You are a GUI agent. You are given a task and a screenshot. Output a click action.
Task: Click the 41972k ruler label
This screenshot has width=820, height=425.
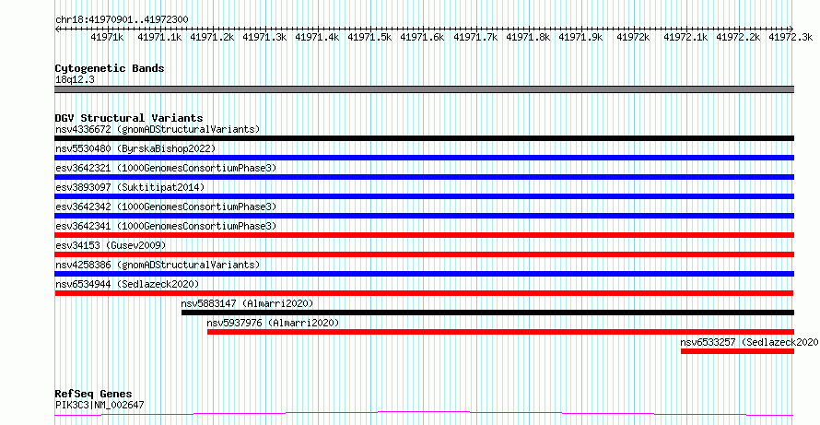(633, 37)
